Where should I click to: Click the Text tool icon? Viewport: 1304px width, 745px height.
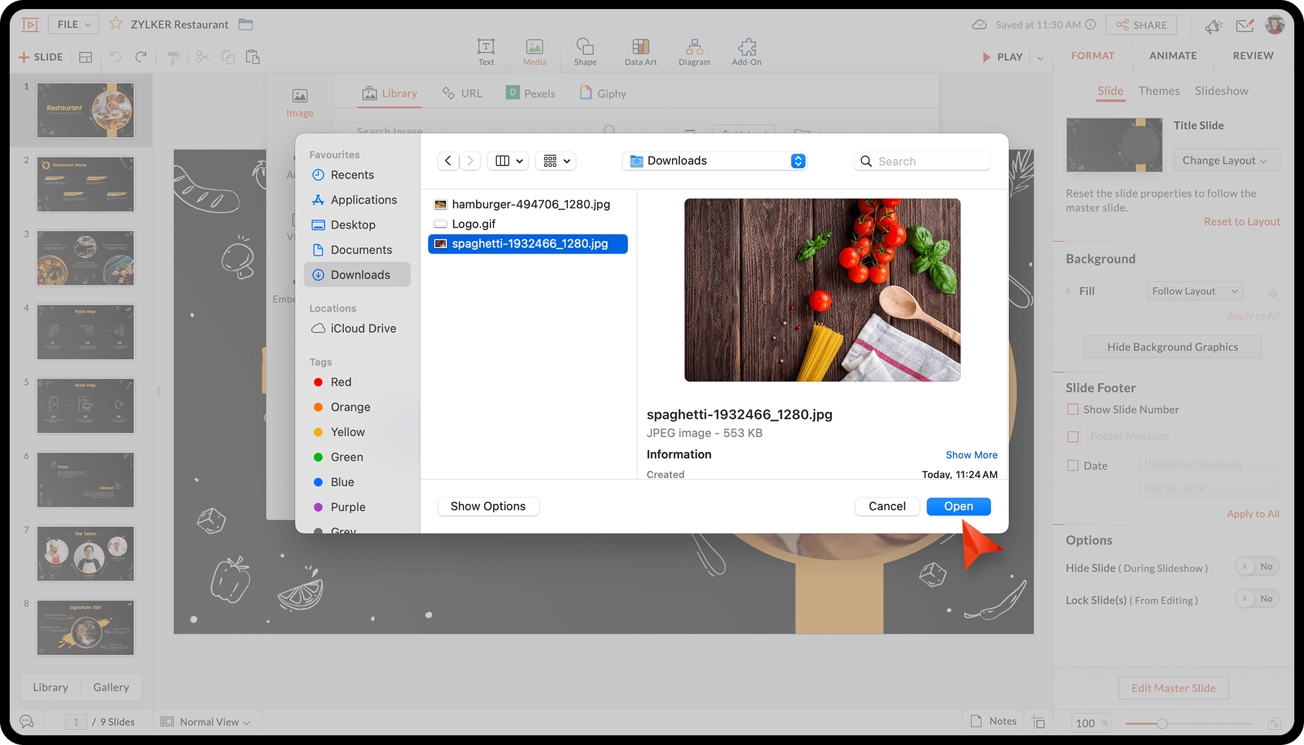pos(486,47)
